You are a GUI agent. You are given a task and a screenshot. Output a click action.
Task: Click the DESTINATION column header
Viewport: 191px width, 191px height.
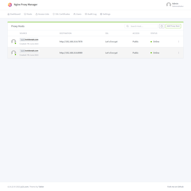tap(65, 33)
